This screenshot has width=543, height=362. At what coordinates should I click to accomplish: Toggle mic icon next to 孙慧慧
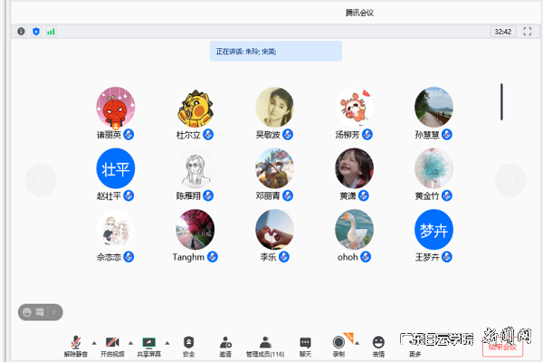coord(447,135)
